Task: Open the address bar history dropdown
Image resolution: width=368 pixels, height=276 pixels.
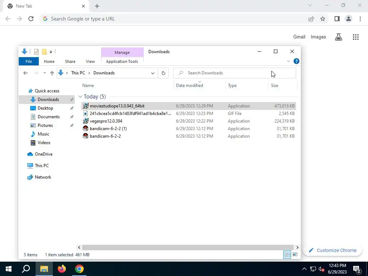Action: pos(152,73)
